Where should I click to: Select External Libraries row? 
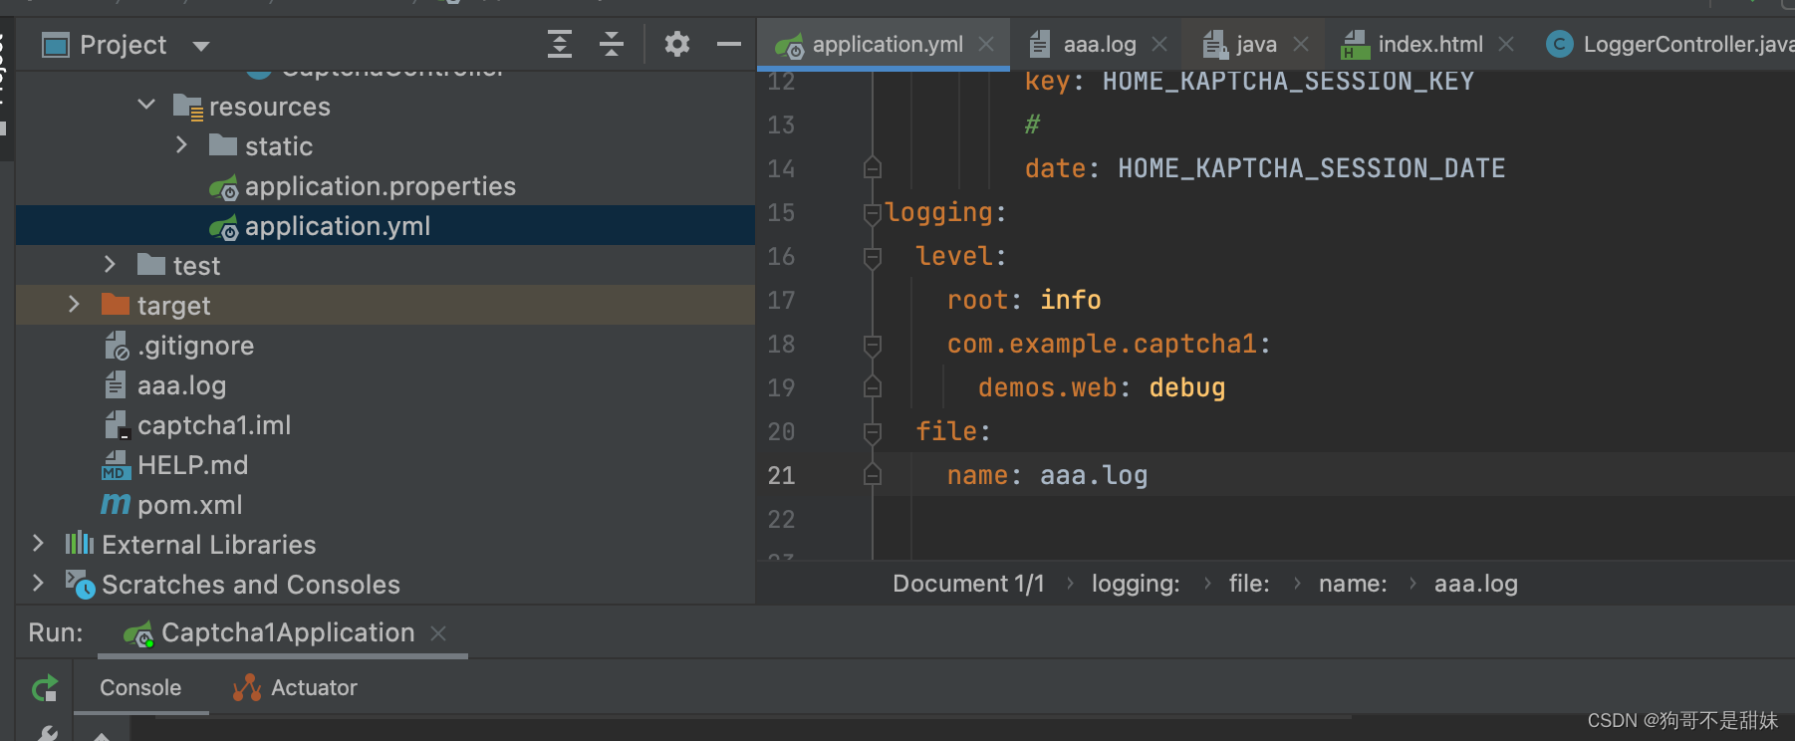385,545
